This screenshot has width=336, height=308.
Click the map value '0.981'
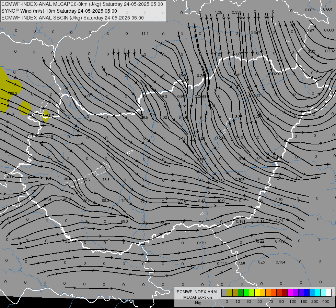point(202,243)
